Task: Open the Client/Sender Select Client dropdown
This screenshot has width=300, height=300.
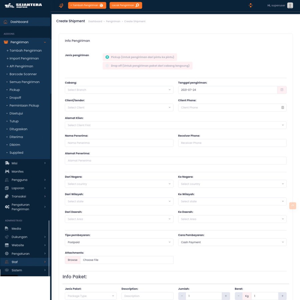Action: pos(119,108)
